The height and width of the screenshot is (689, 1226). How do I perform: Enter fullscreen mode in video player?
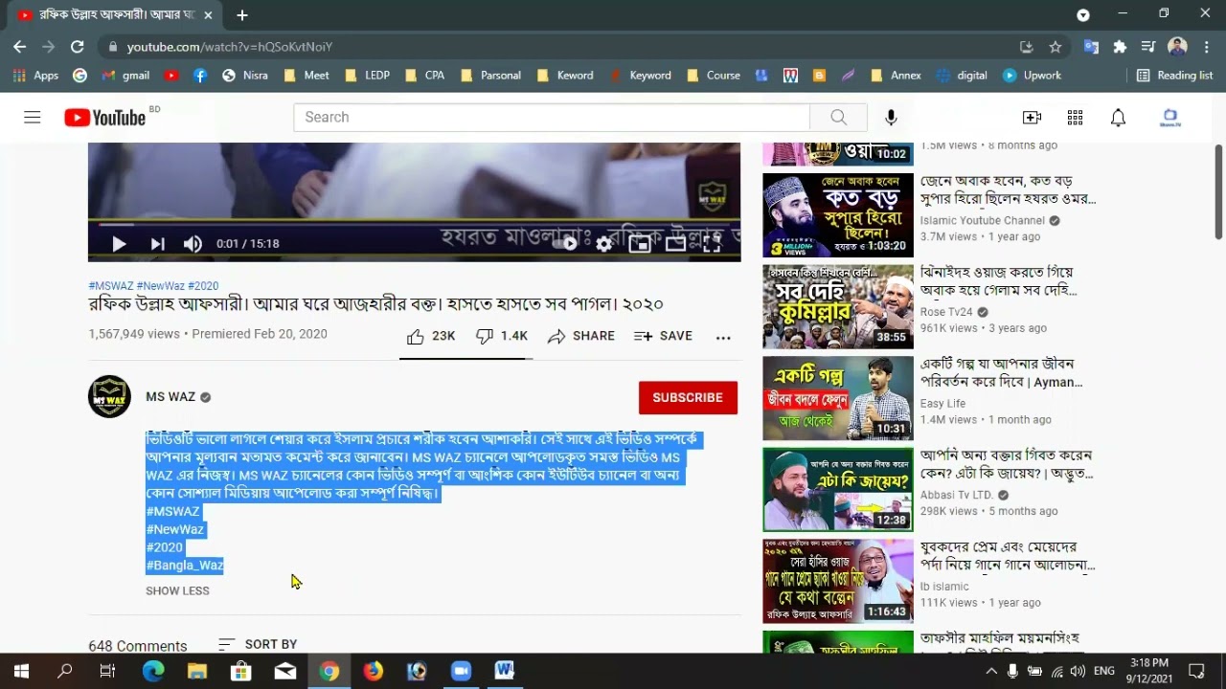(712, 244)
